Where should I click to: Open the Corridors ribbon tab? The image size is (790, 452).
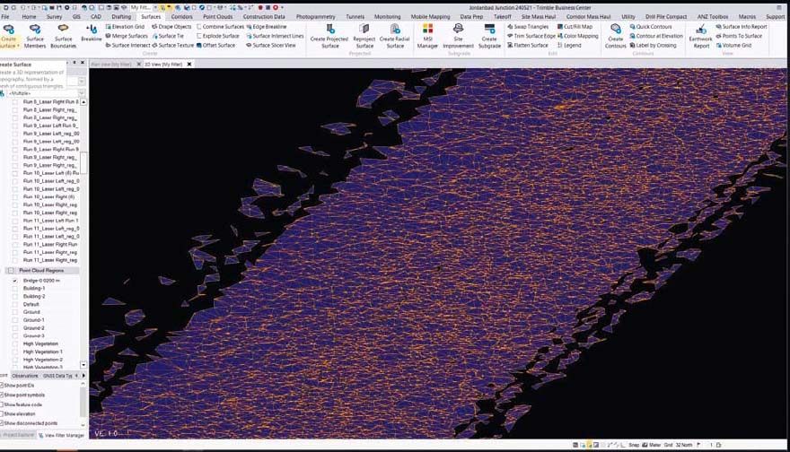click(181, 17)
